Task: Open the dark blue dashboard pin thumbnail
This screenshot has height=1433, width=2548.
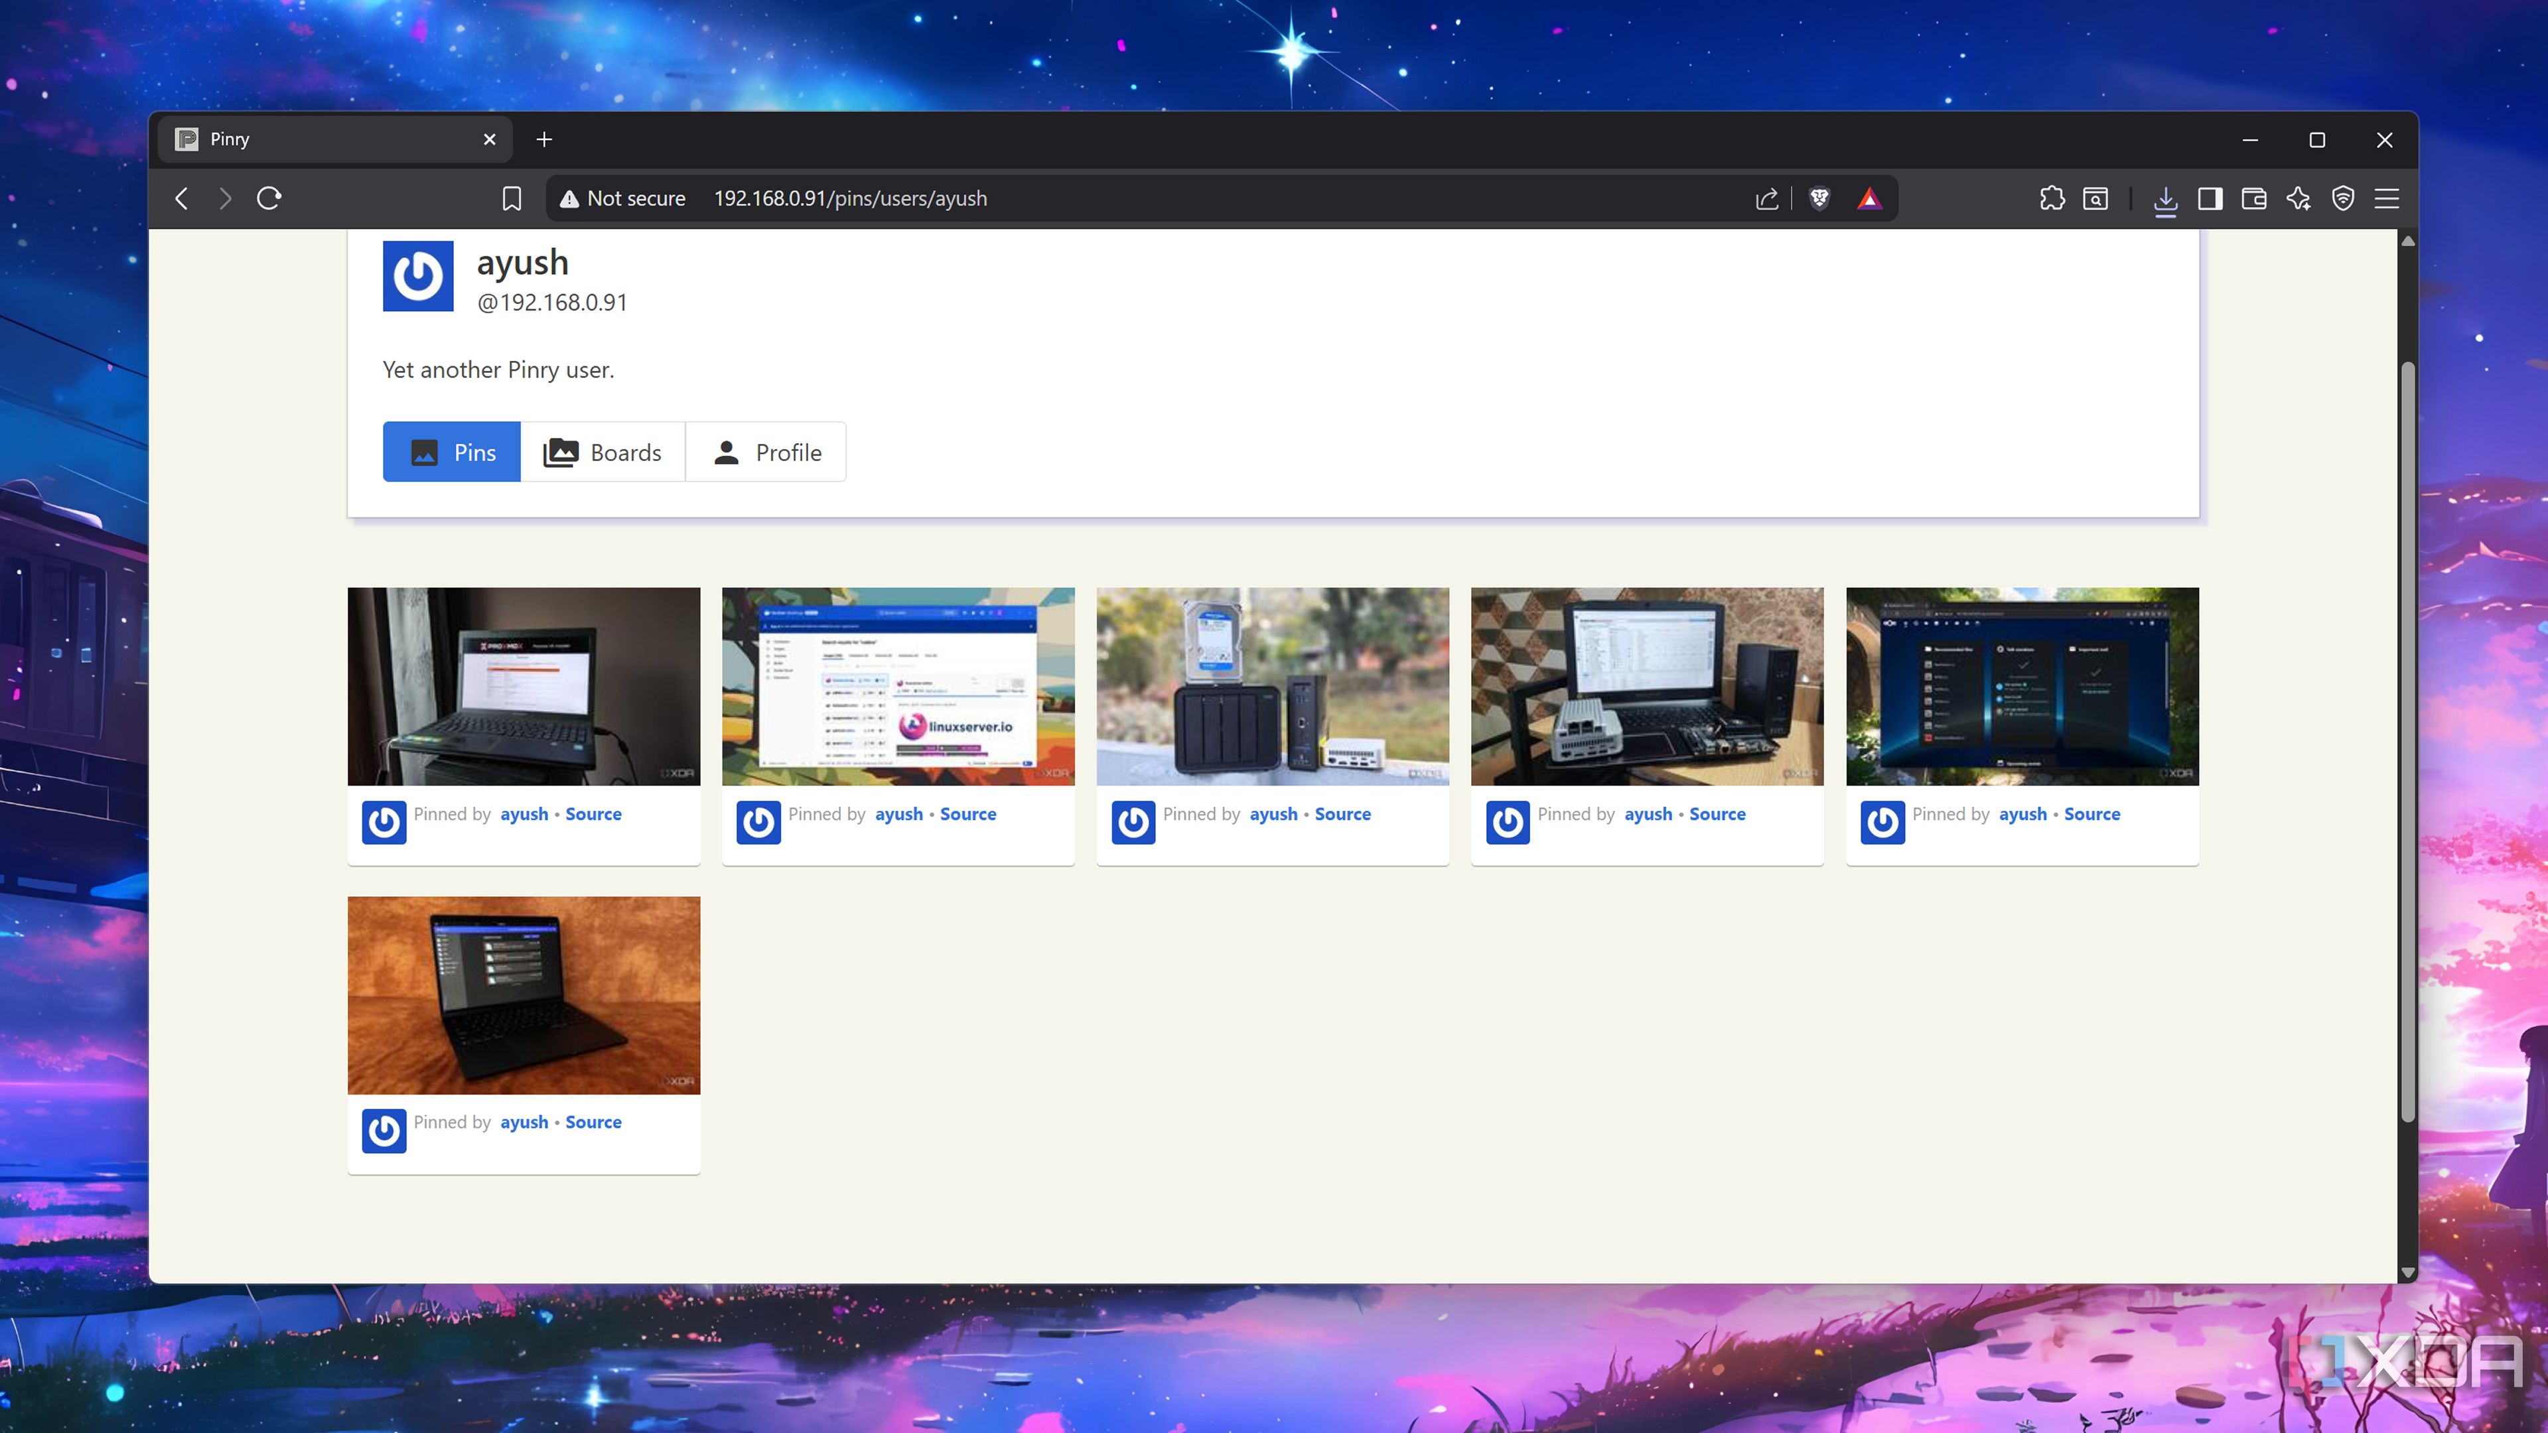Action: tap(2022, 687)
